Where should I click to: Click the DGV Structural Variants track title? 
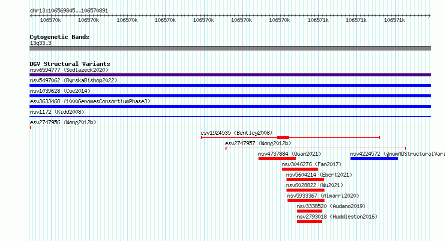(x=70, y=64)
